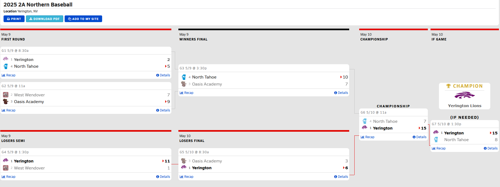Select Yerington name in G7

pyautogui.click(x=454, y=133)
